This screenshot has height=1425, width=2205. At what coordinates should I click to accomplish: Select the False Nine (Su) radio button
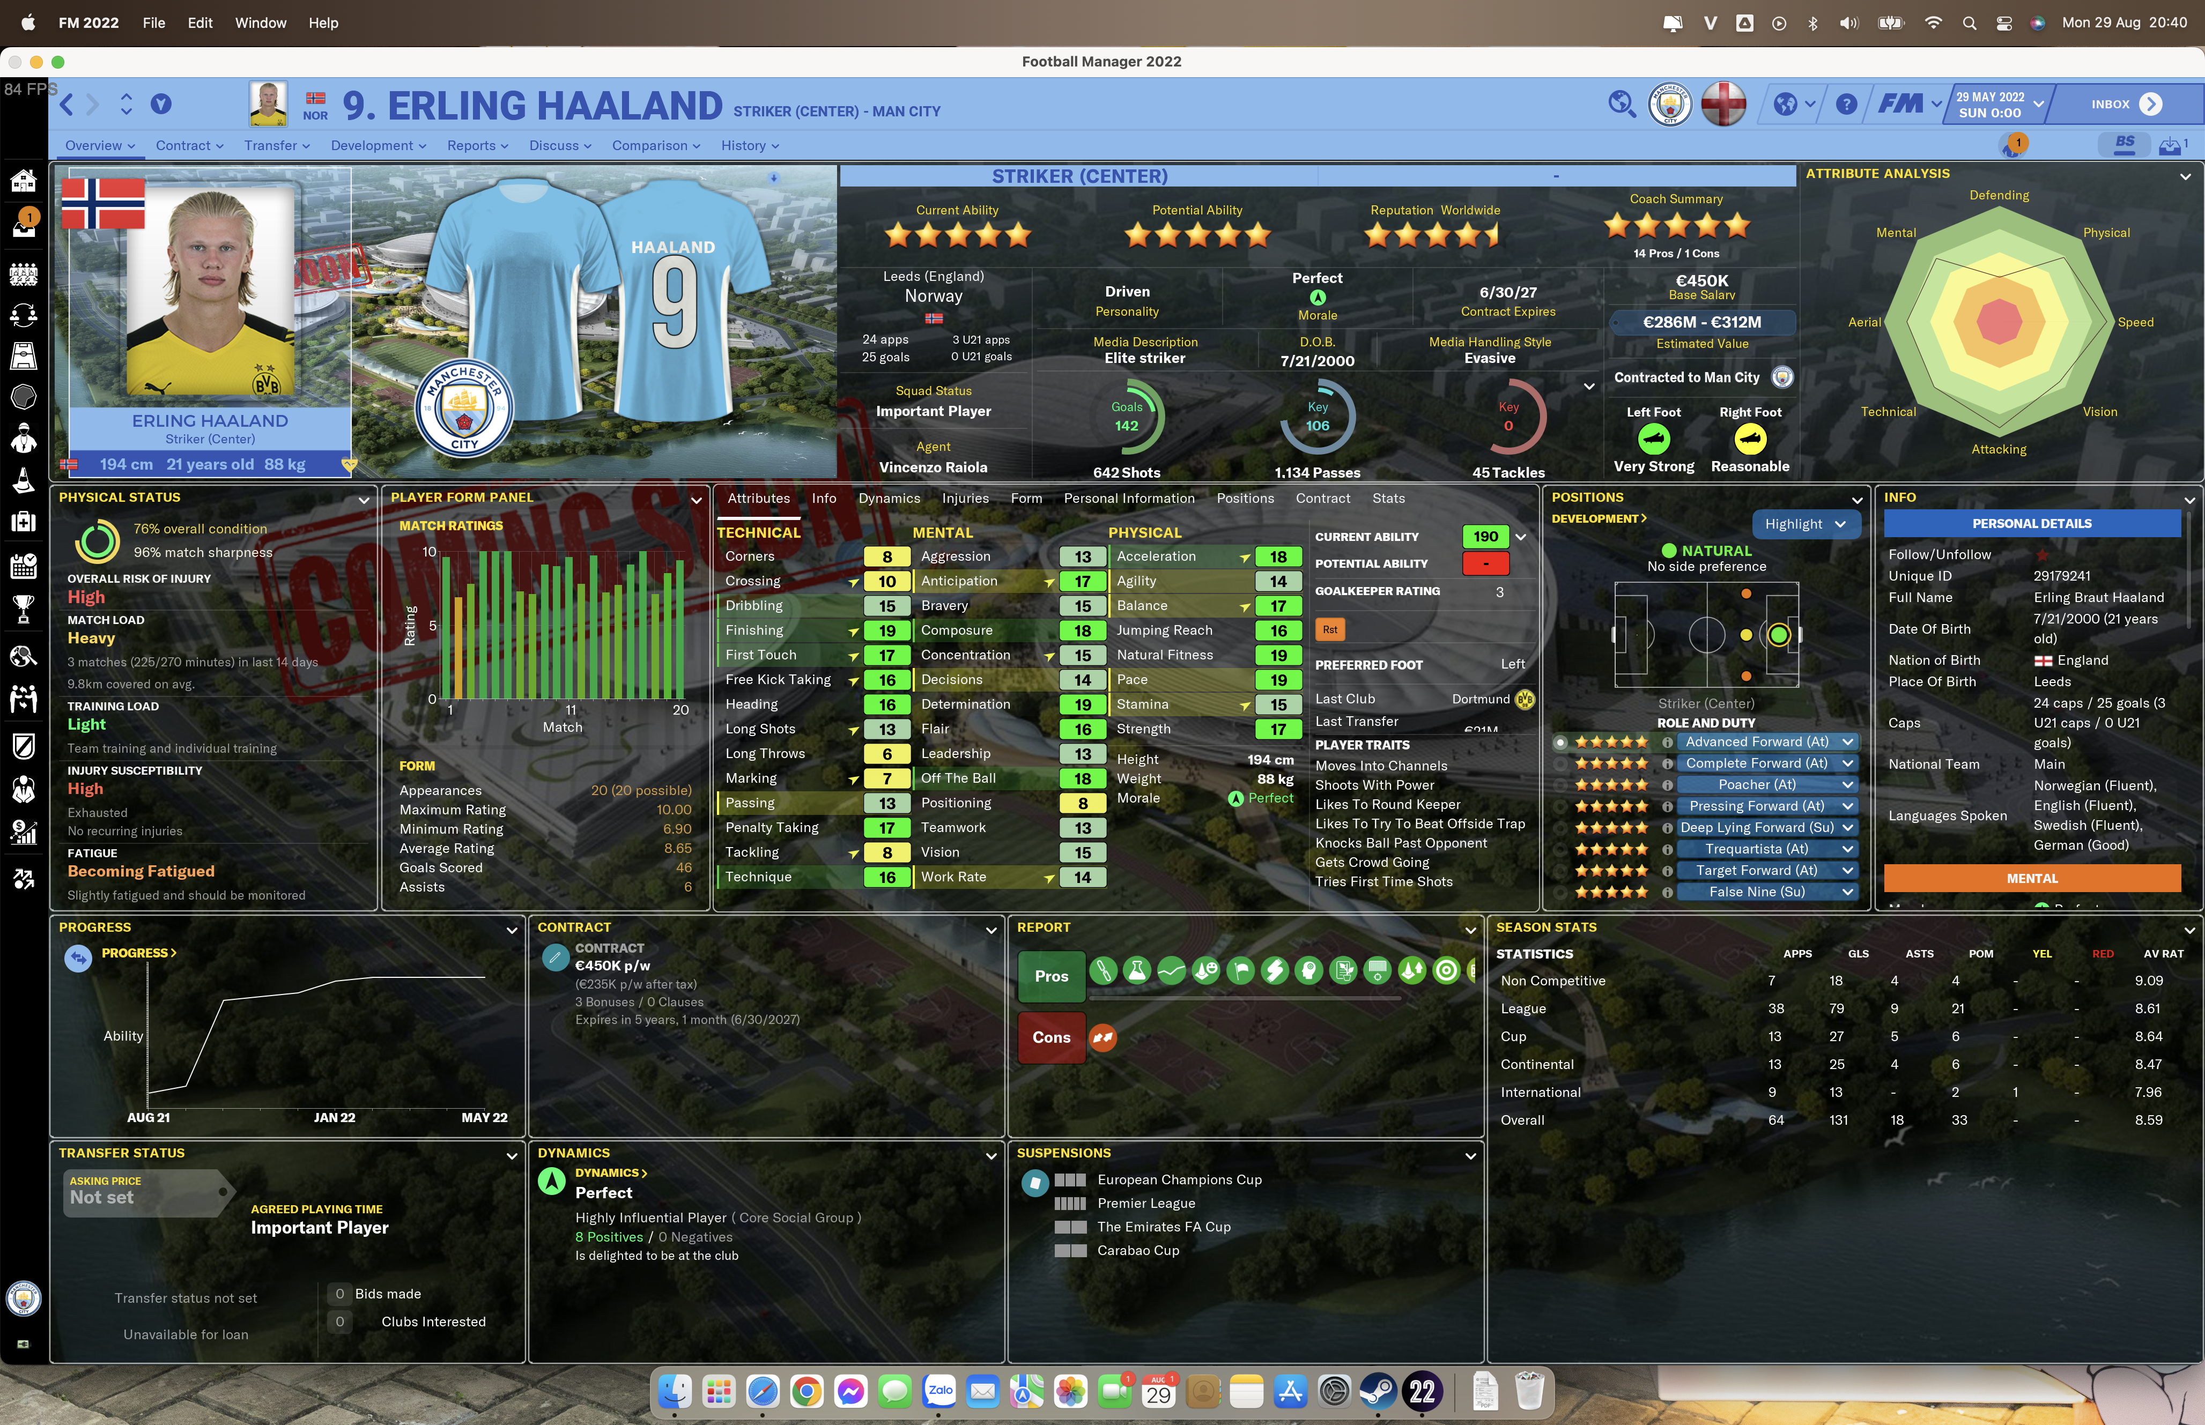(1560, 892)
